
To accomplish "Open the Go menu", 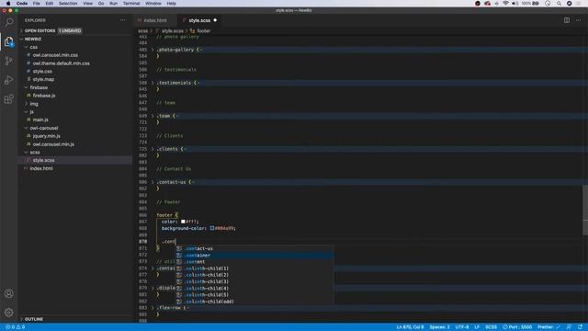I will coord(101,4).
